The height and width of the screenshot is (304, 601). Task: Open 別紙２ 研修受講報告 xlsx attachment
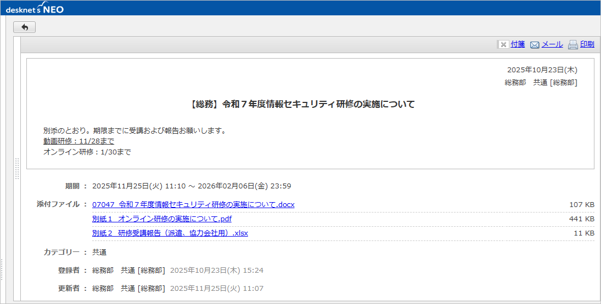point(170,233)
